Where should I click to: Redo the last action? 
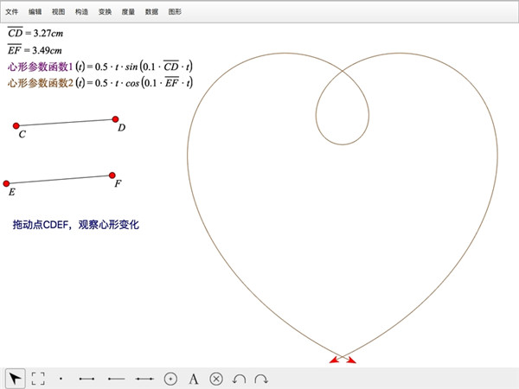(x=261, y=379)
